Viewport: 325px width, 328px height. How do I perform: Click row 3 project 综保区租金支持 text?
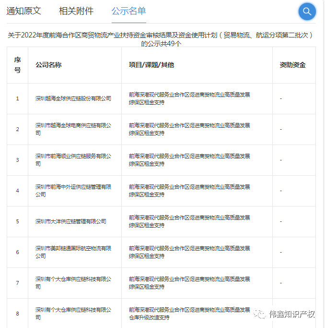pyautogui.click(x=147, y=164)
